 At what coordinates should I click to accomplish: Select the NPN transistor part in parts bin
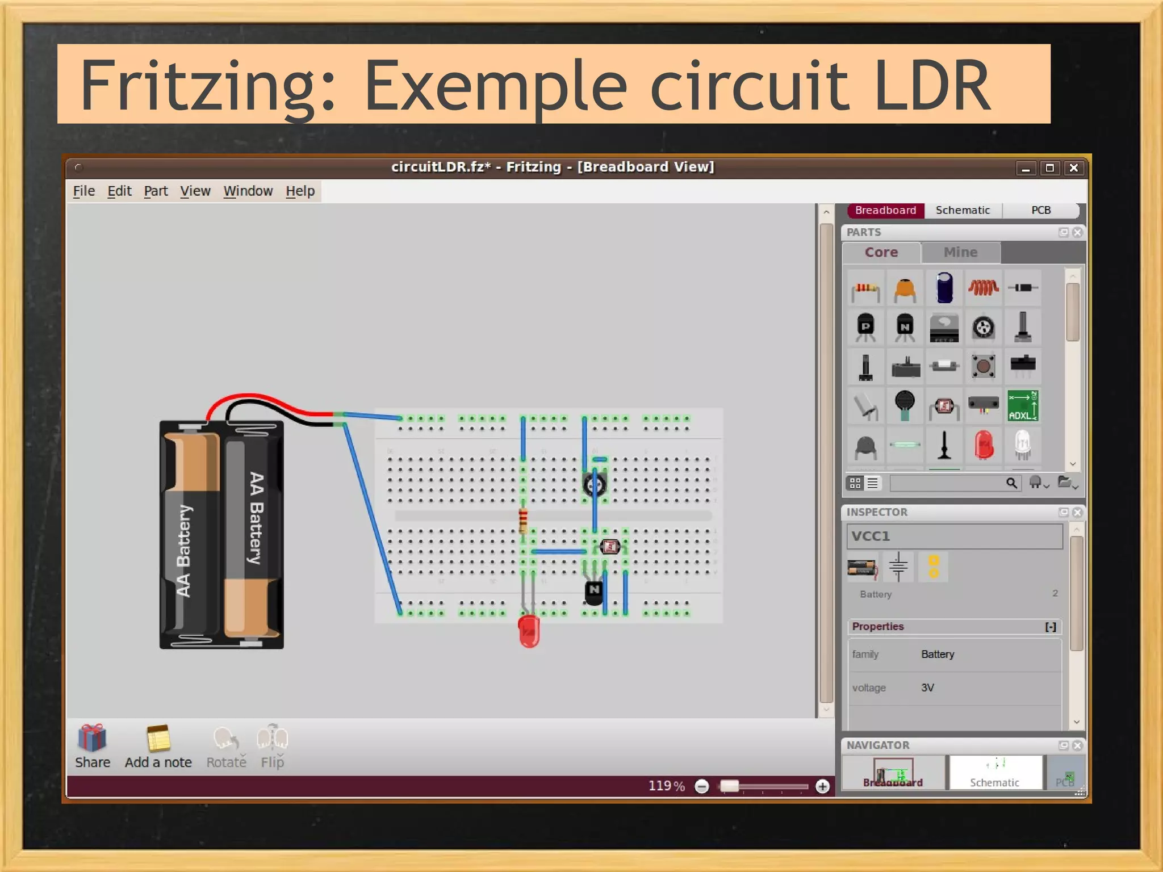(x=905, y=328)
